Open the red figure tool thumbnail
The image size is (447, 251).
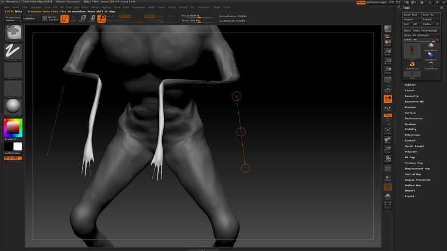pos(412,51)
